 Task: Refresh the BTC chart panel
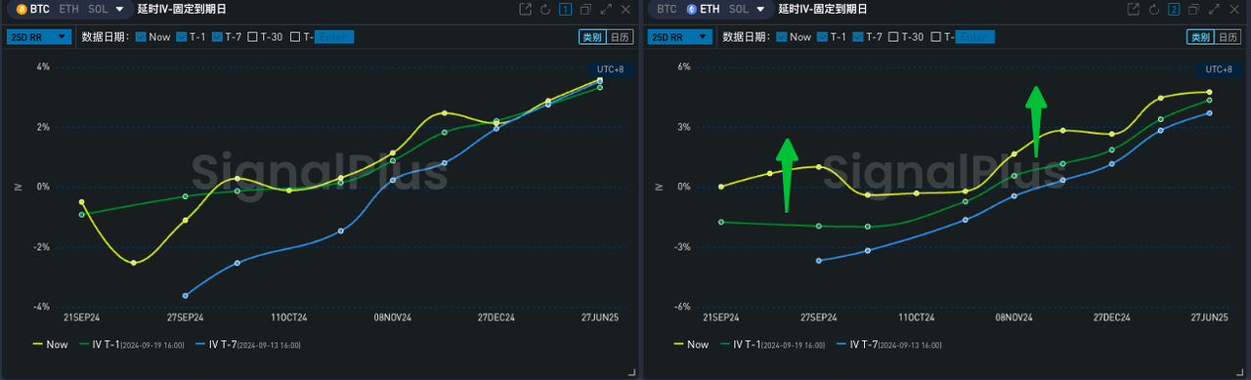click(545, 9)
